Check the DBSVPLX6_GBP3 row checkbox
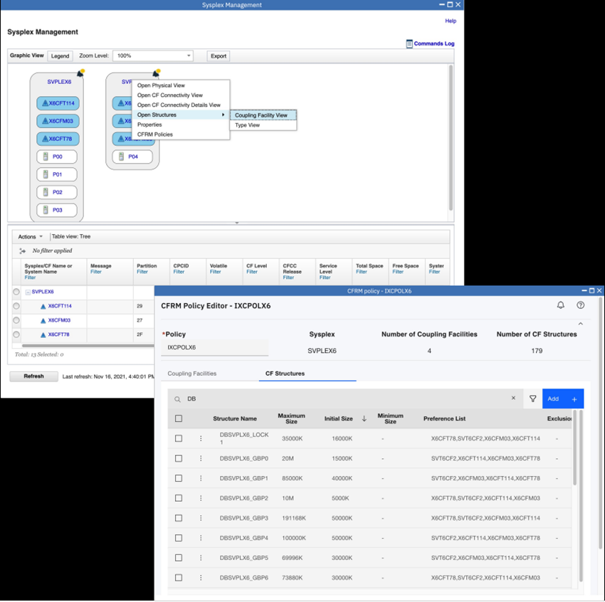The width and height of the screenshot is (605, 602). [x=178, y=518]
